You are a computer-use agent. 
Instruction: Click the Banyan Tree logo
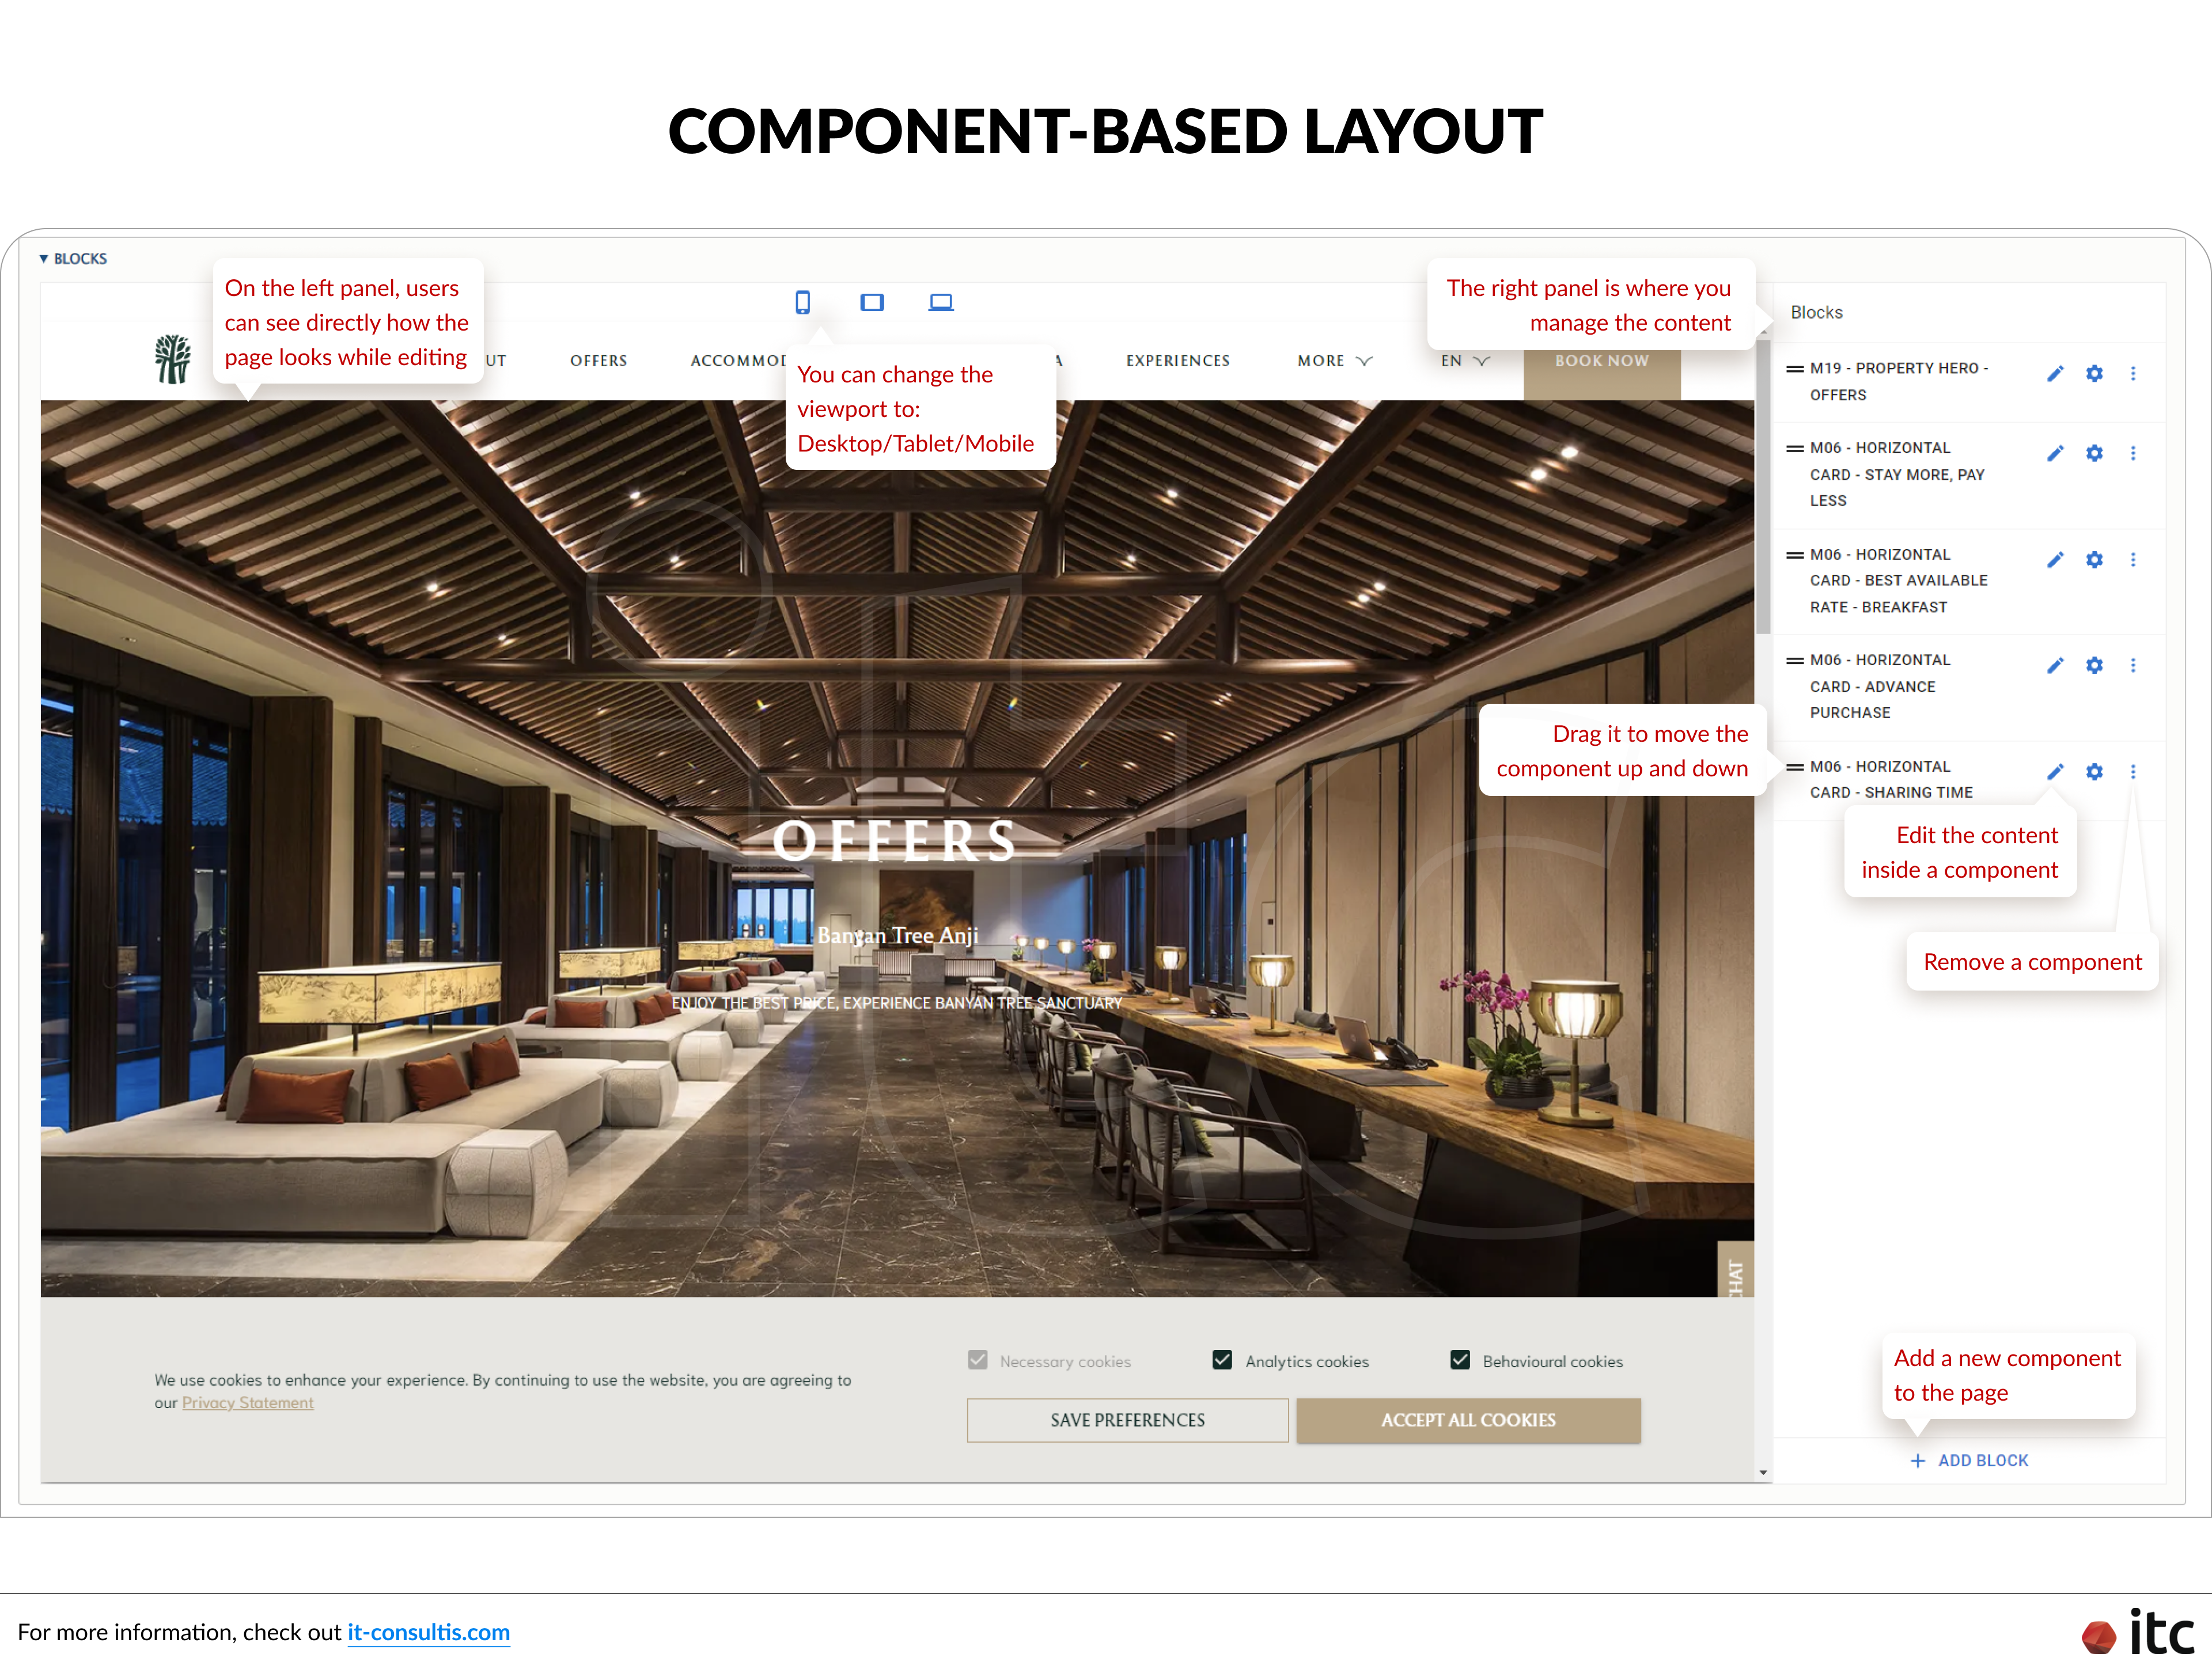click(x=172, y=359)
